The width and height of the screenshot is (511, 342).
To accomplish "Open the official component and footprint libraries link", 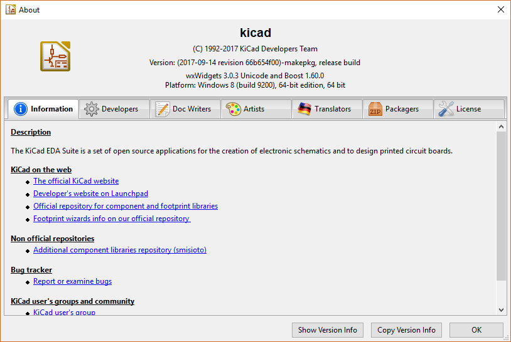I will pyautogui.click(x=126, y=206).
